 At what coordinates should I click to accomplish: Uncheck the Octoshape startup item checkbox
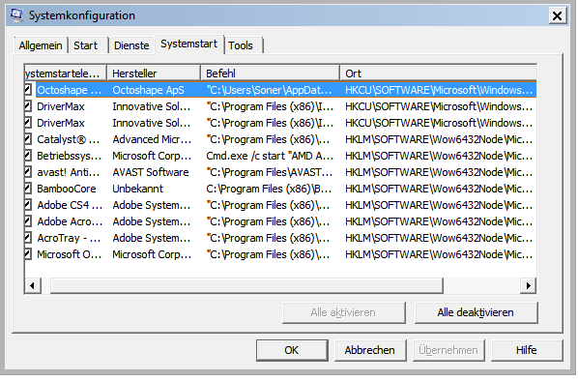[28, 90]
